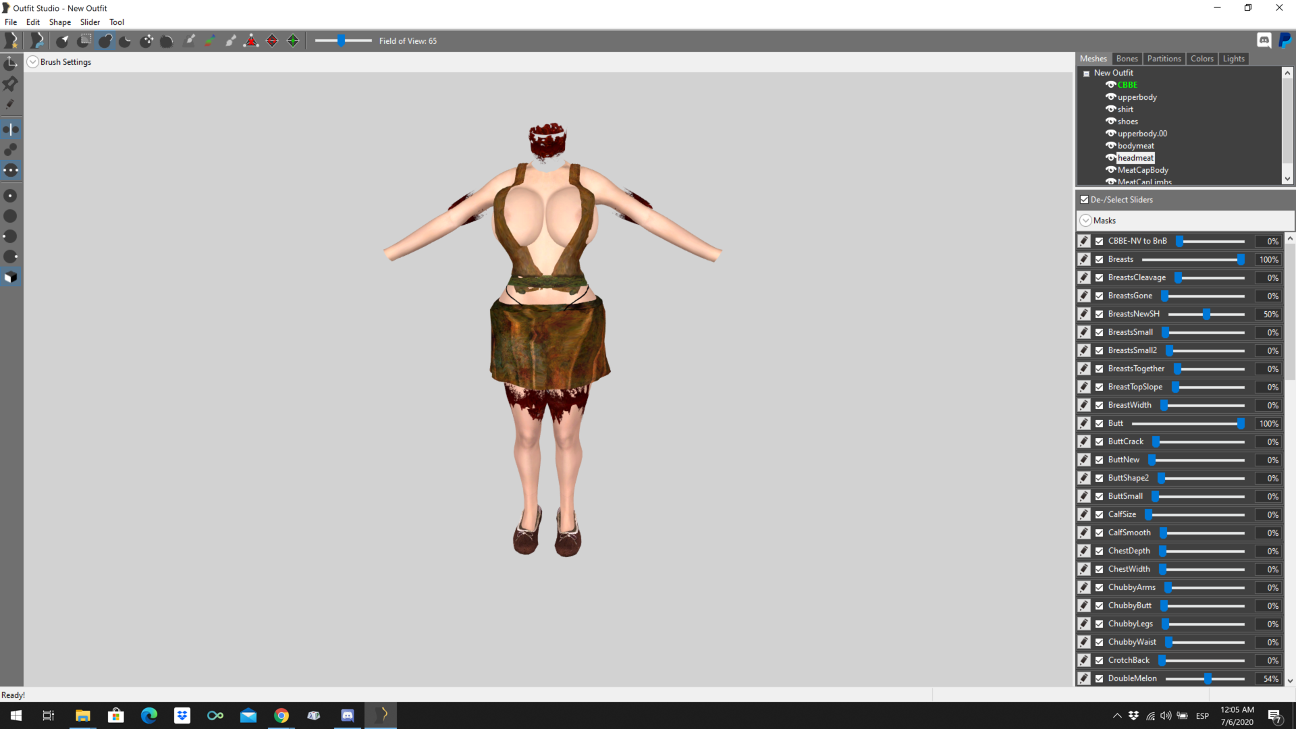1296x729 pixels.
Task: Hide the shoes mesh with eye icon
Action: pyautogui.click(x=1110, y=122)
